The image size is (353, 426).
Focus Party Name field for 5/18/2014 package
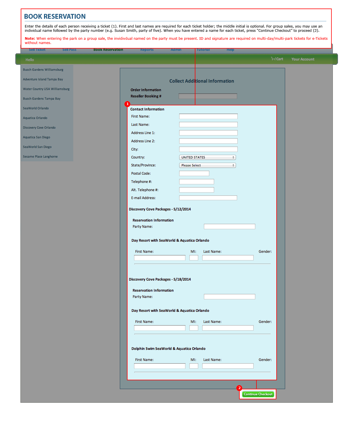coord(229,297)
